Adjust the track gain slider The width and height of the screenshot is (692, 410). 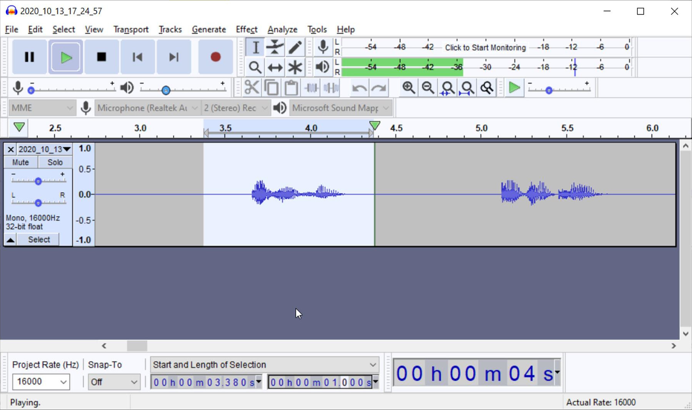(38, 181)
